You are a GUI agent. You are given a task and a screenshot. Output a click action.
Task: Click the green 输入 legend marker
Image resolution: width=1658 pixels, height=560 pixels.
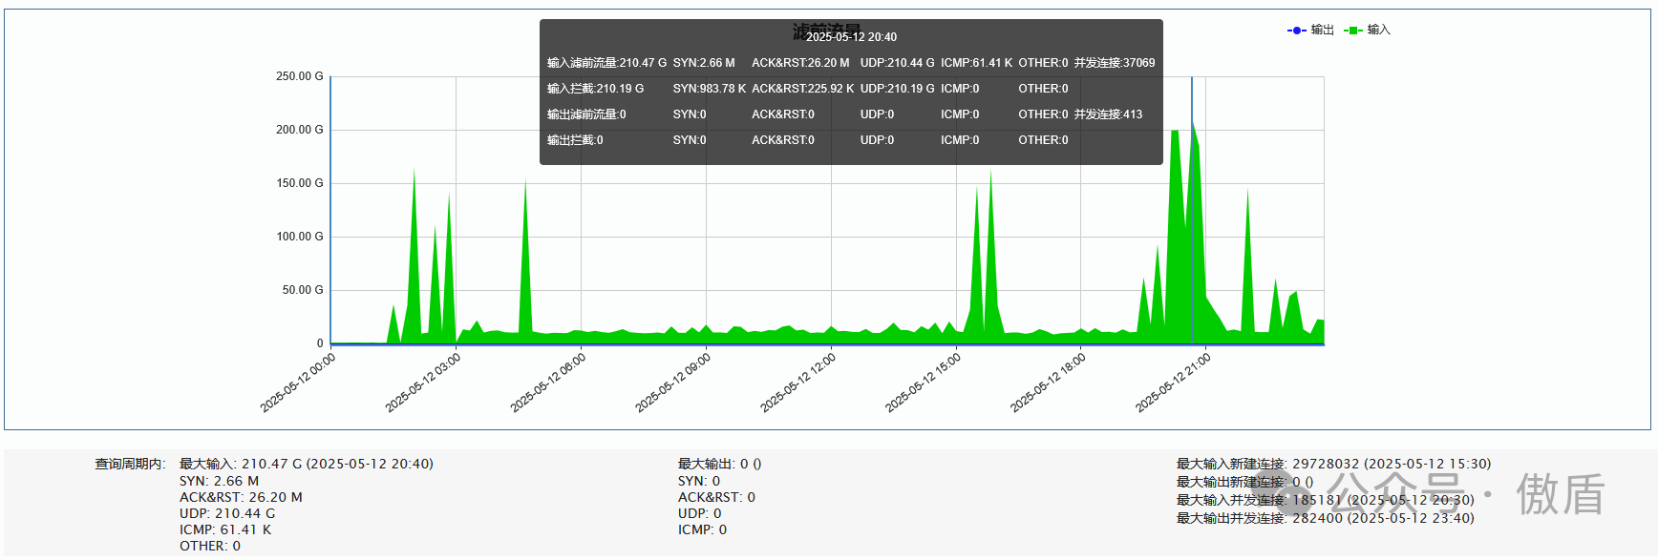point(1352,31)
